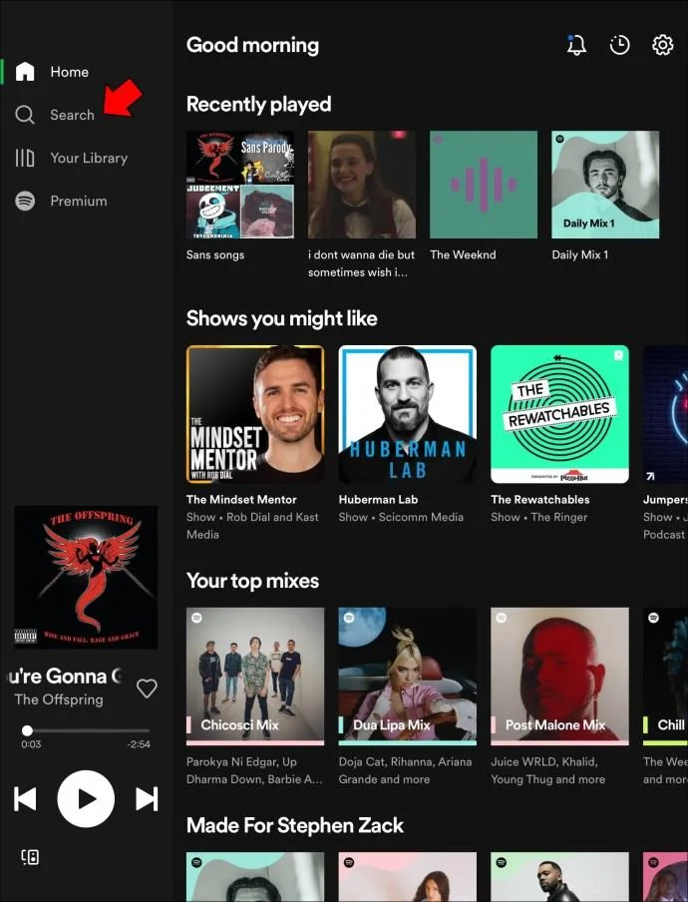Click the 'Daily Mix 1' caption below the cover
This screenshot has width=688, height=902.
[x=580, y=254]
